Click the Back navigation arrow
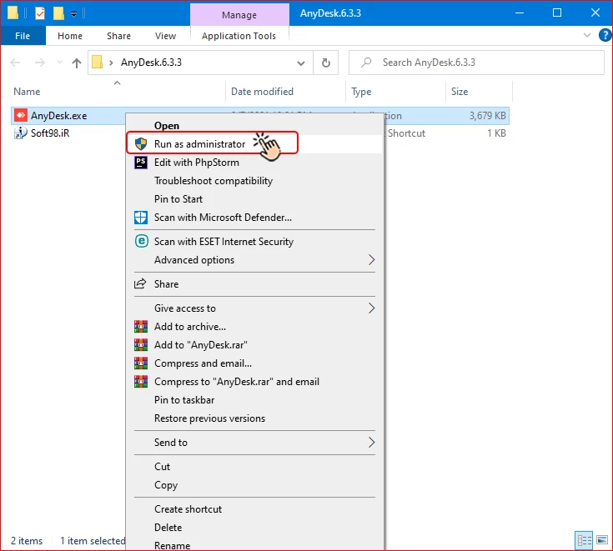 pyautogui.click(x=15, y=63)
